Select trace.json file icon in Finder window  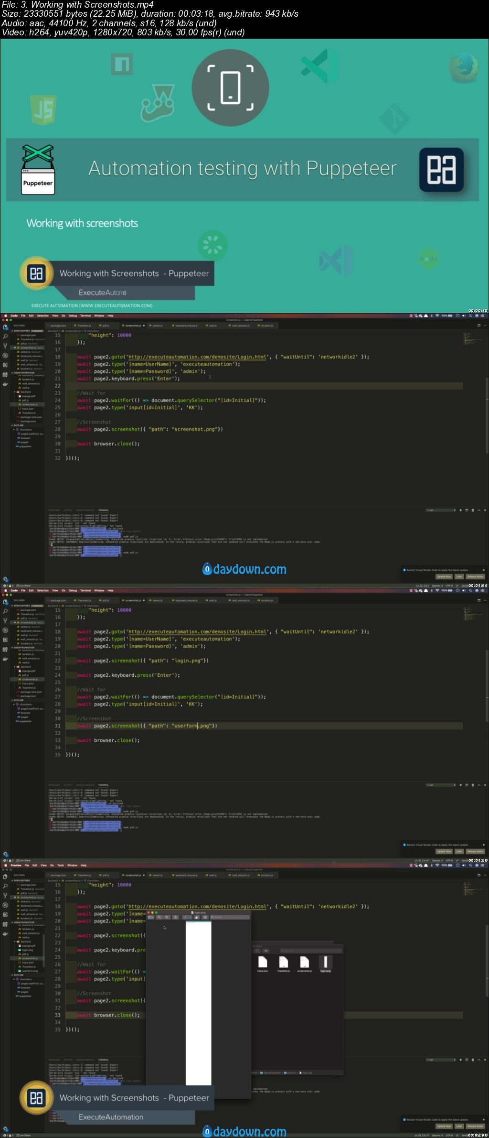click(263, 962)
